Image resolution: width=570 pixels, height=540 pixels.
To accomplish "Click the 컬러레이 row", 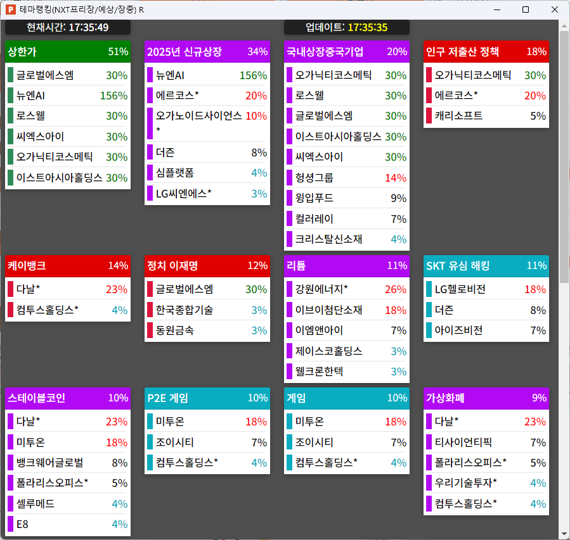I will click(347, 218).
